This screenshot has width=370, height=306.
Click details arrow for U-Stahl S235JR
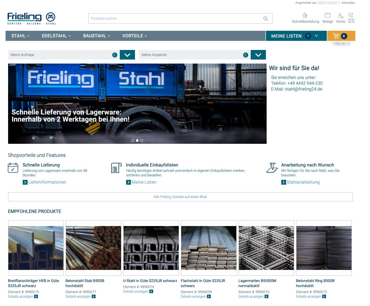pos(151,291)
